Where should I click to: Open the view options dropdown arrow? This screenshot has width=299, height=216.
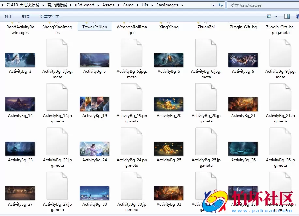(276, 16)
